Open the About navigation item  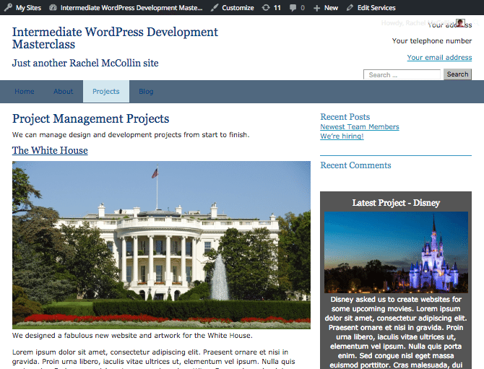[64, 92]
